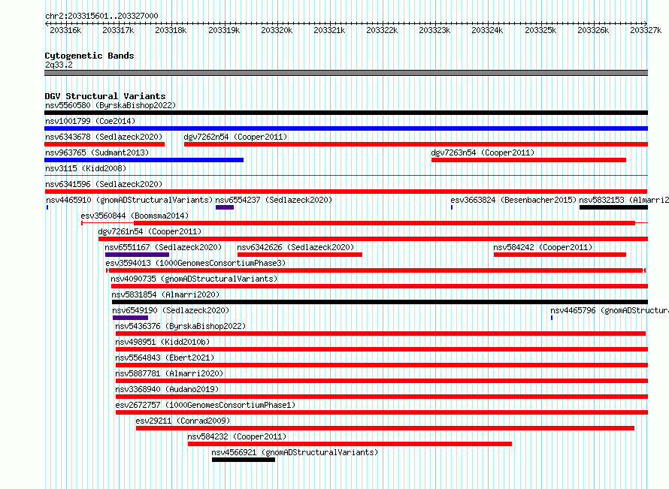Select the black nsv5560580 variant bar

tap(346, 113)
